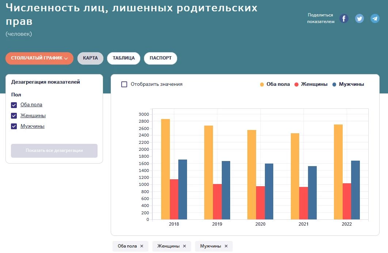388x253 pixels.
Task: Click the 'Пол' section label
Action: click(16, 95)
